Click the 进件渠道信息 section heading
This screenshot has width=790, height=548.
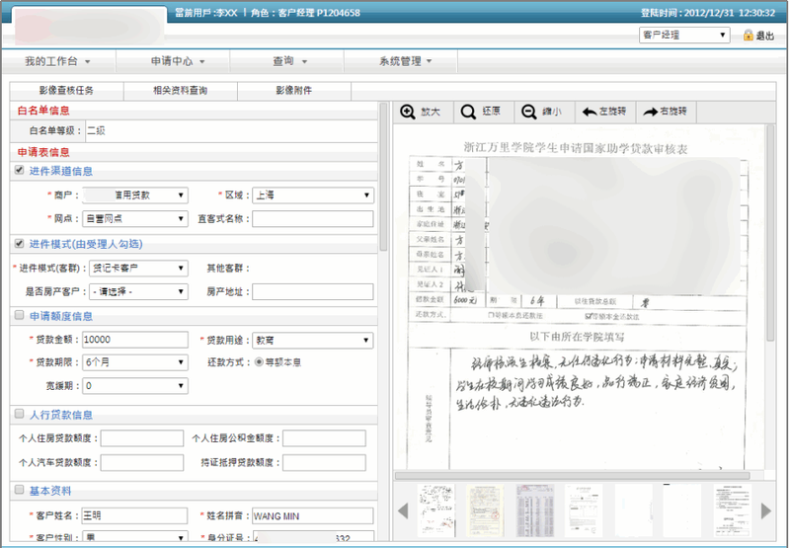[61, 171]
